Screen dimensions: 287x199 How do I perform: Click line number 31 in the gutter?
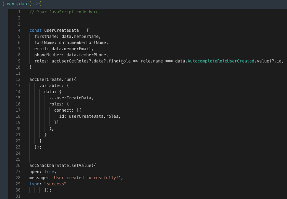pyautogui.click(x=18, y=196)
